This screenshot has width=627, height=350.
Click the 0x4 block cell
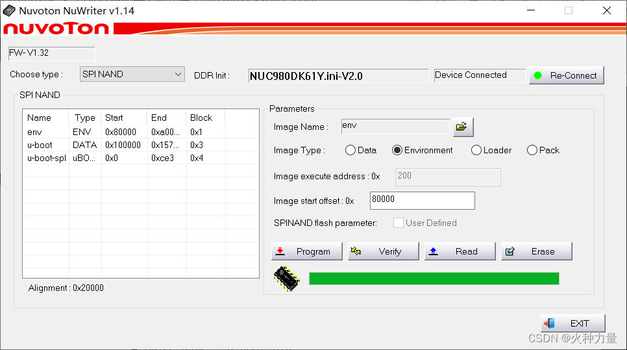[196, 158]
